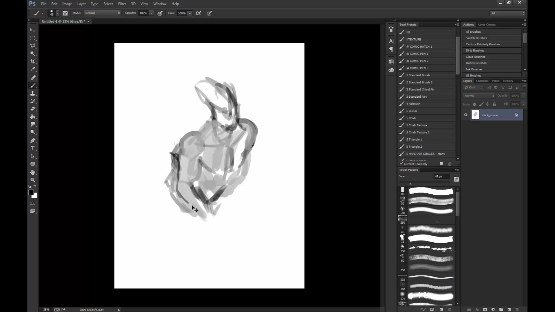The height and width of the screenshot is (312, 555).
Task: Close the Untitled-1 document tab
Action: tap(89, 21)
